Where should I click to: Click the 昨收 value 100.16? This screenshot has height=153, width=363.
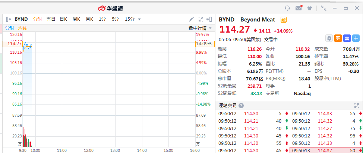(x=303, y=56)
